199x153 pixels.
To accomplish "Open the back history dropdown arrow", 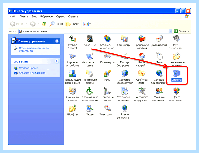I will pos(27,24).
